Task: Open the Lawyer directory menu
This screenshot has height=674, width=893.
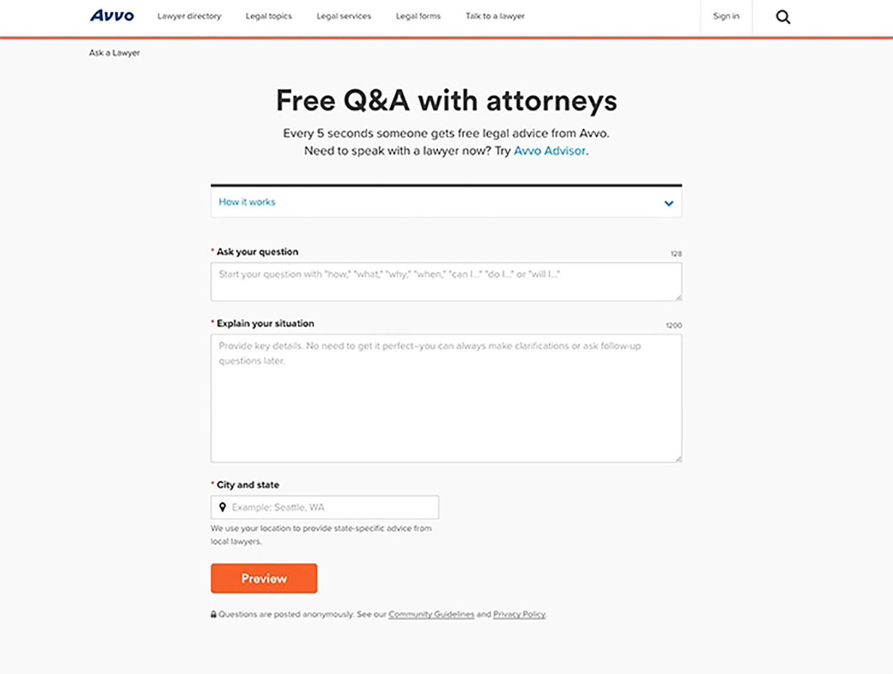Action: (189, 16)
